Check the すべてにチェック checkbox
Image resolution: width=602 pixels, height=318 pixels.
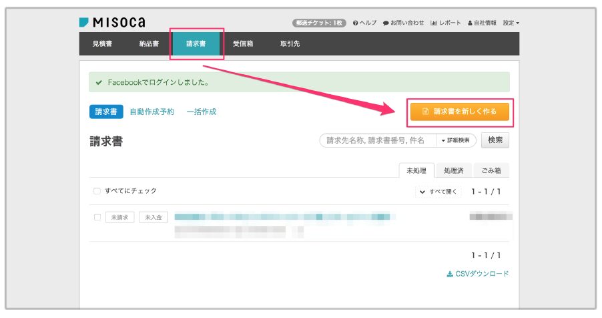[97, 191]
